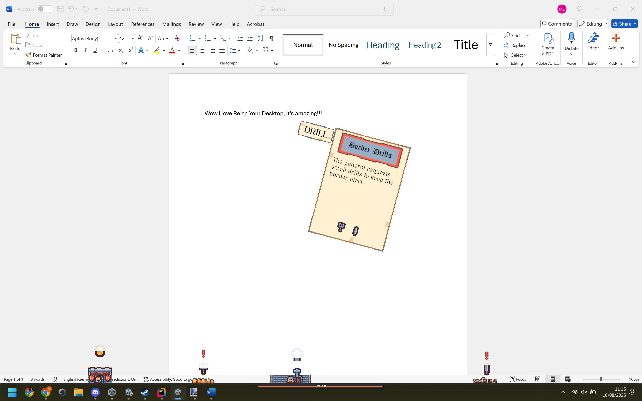Sort the selection alphabetically icon
This screenshot has width=642, height=401.
(260, 38)
